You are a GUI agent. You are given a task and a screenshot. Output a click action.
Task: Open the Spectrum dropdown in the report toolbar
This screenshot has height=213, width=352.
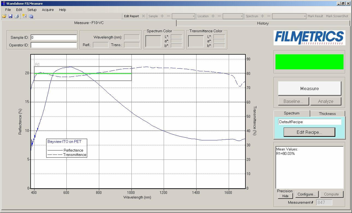pos(289,16)
